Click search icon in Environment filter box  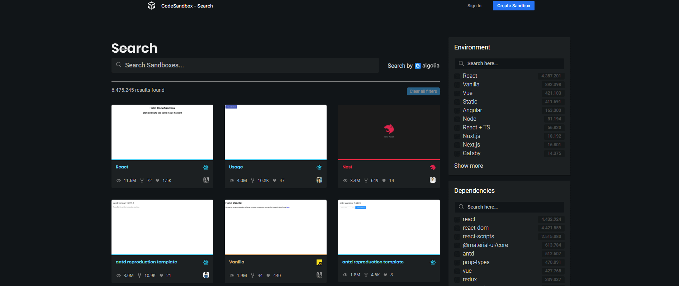(461, 63)
